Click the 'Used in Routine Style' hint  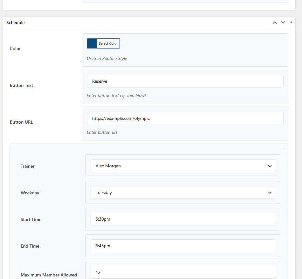click(107, 58)
